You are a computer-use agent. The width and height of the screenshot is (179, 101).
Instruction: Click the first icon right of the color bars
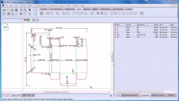click(x=34, y=20)
